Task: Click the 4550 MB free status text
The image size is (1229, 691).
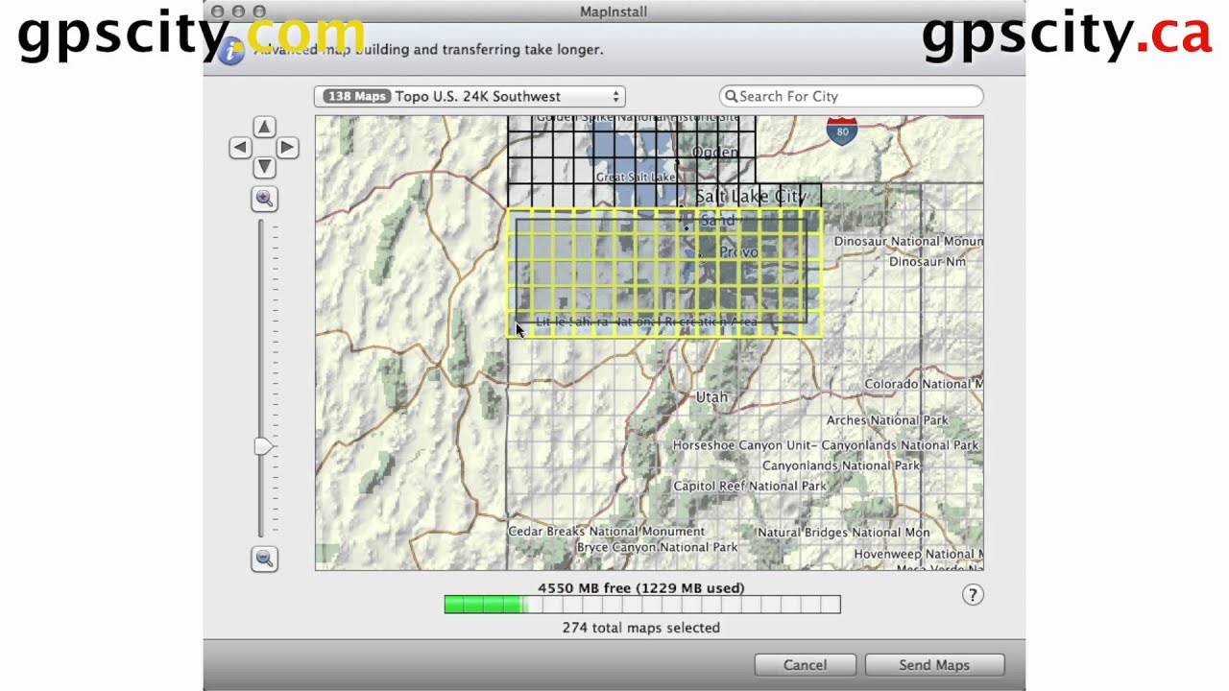Action: pos(641,588)
